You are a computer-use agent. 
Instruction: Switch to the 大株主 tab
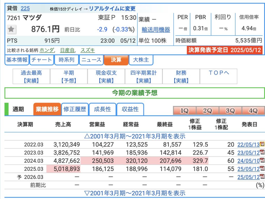point(141,60)
